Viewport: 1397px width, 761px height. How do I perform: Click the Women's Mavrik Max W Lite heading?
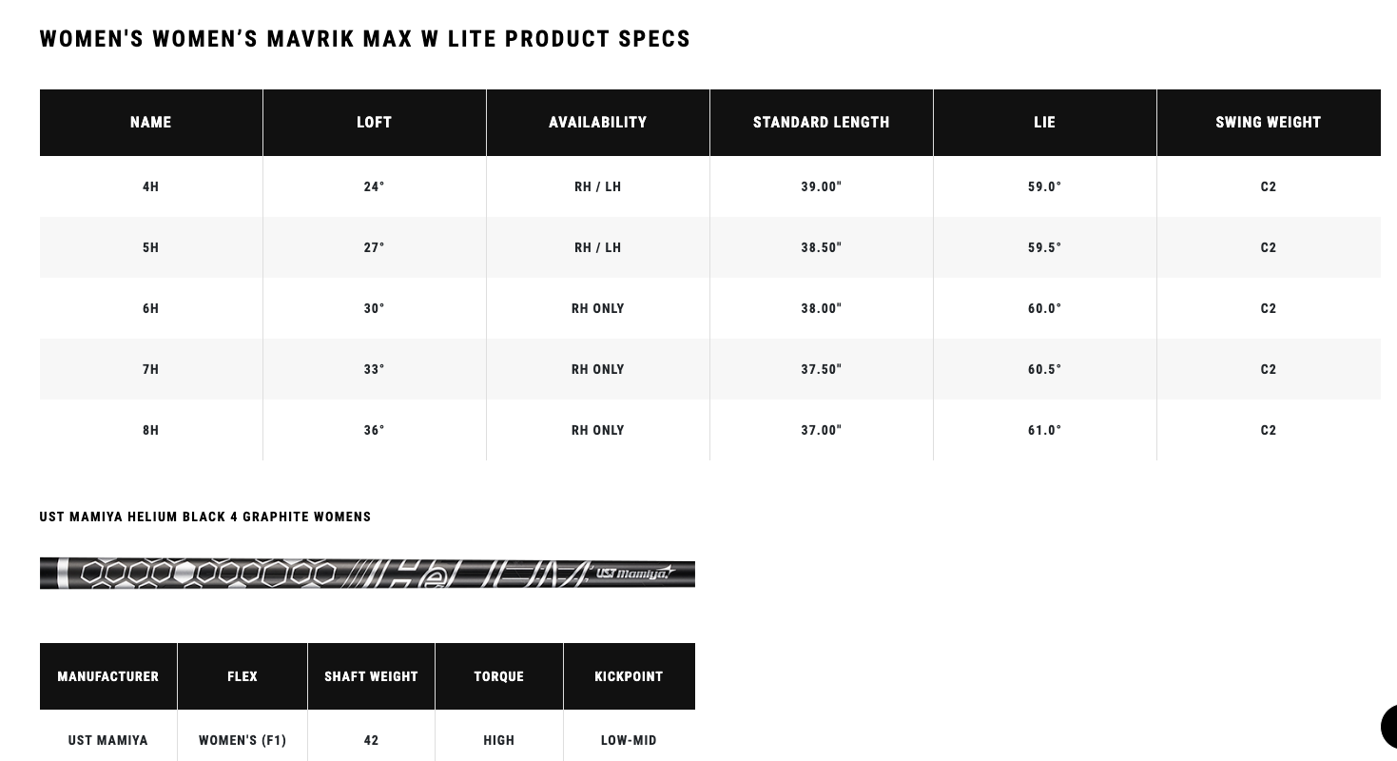point(365,39)
